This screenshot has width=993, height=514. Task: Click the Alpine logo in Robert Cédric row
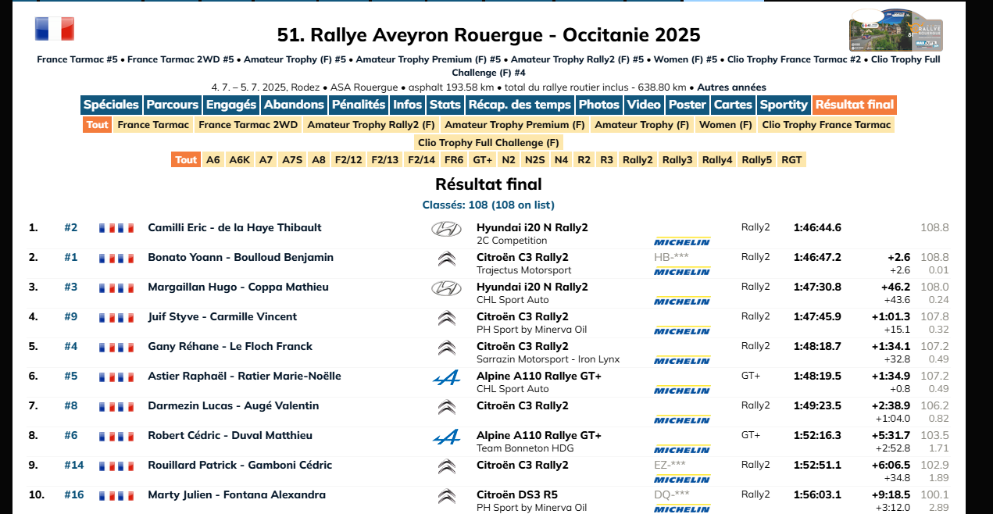point(446,437)
